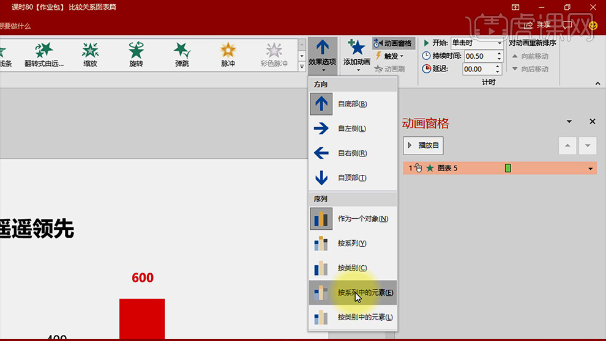Viewport: 606px width, 341px height.
Task: Open the 触发 trigger dropdown
Action: pyautogui.click(x=390, y=56)
